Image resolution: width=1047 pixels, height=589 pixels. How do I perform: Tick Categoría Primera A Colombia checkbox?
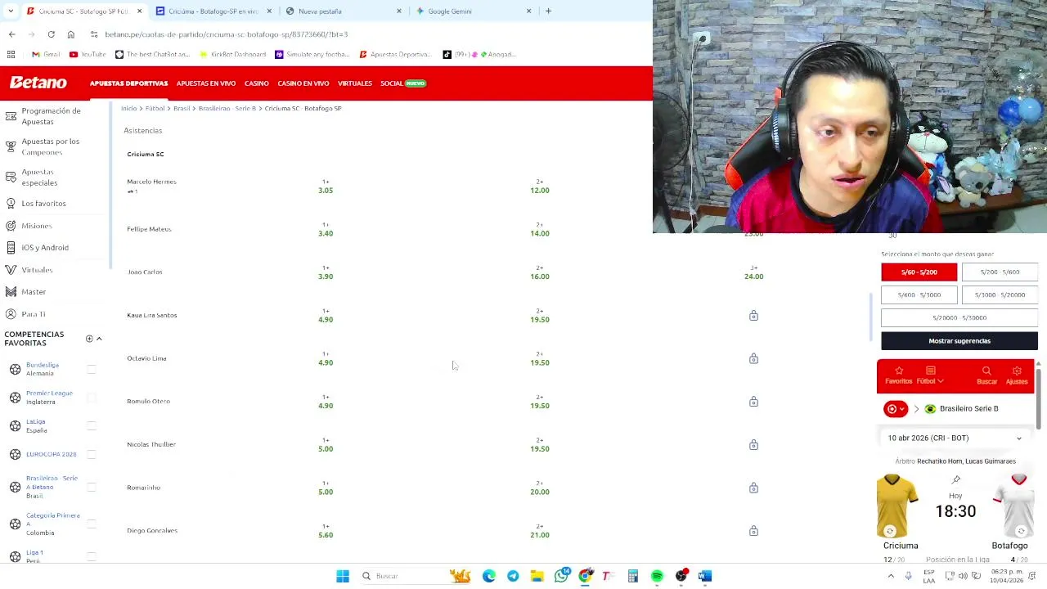92,524
